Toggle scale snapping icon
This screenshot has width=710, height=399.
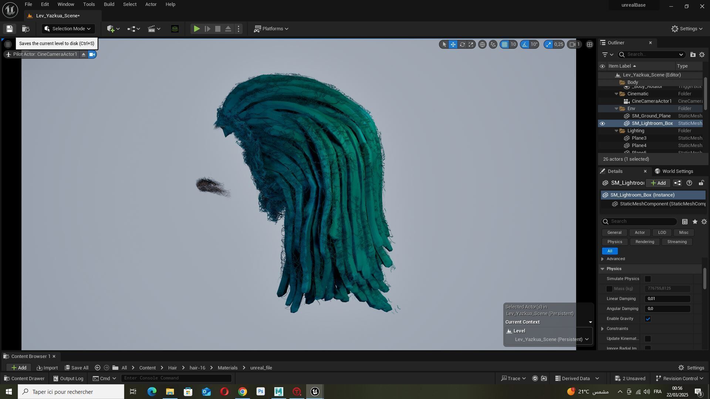point(548,44)
